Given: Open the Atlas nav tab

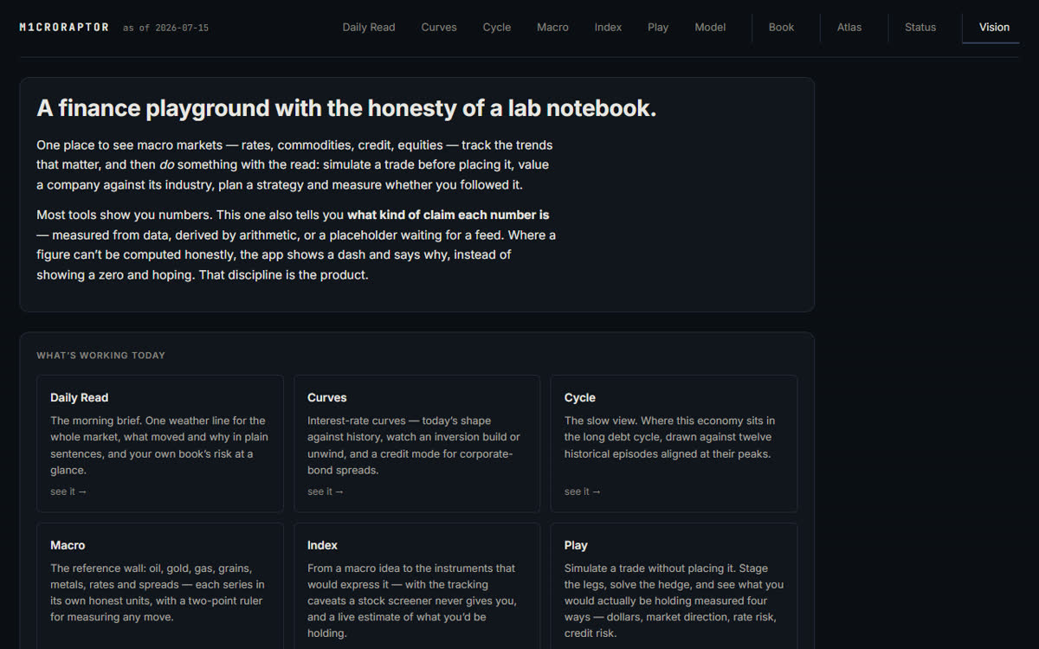Looking at the screenshot, I should [849, 27].
